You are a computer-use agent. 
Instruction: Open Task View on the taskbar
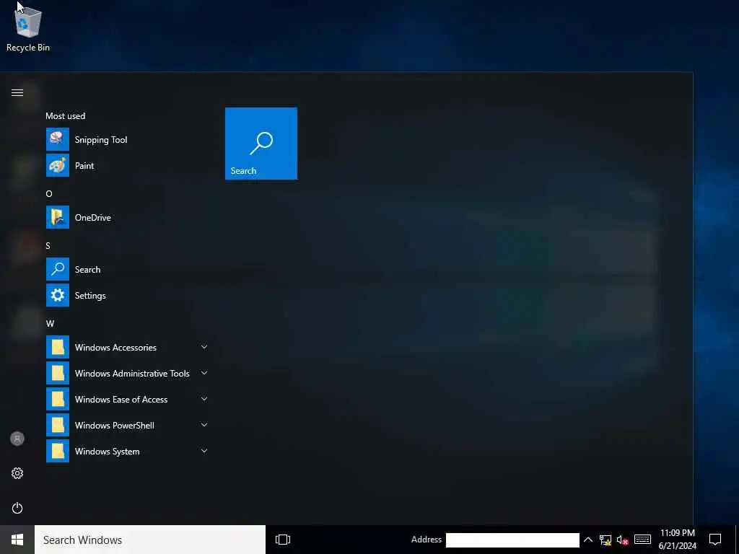pos(283,540)
